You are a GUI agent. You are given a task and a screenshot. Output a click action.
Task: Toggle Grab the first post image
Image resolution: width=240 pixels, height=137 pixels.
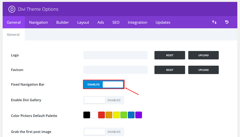tap(104, 132)
